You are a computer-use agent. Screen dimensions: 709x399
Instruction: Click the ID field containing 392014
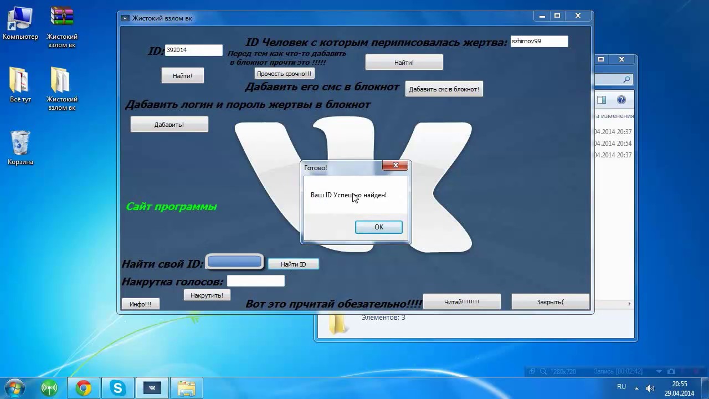(193, 50)
